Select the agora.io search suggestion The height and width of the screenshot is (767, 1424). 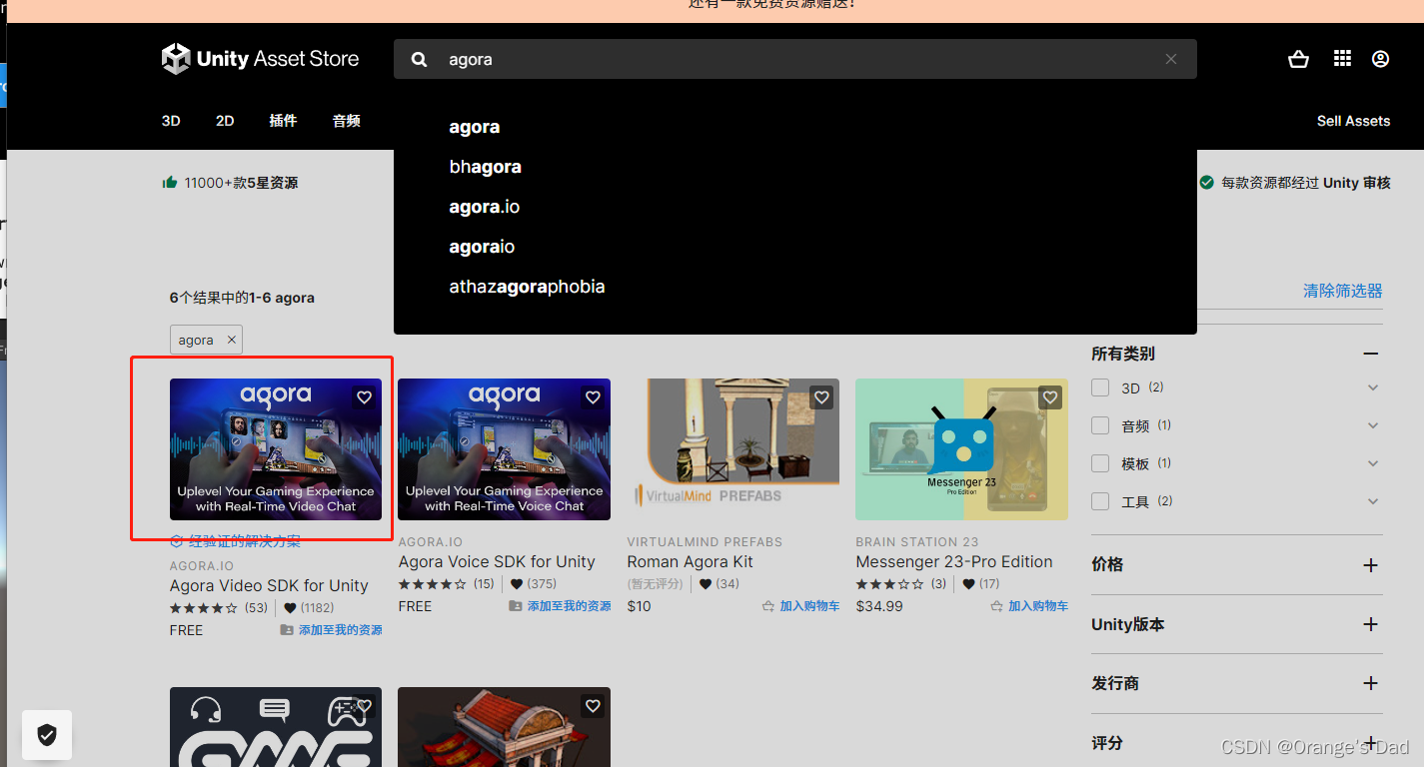(x=484, y=207)
